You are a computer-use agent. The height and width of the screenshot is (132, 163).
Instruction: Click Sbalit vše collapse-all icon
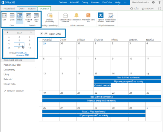(x=36, y=16)
